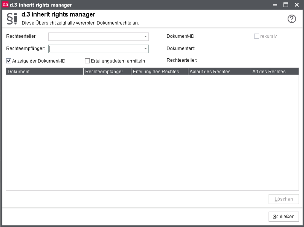304x227 pixels.
Task: Enable Erteilungsdatum ermitteln checkbox
Action: coord(87,61)
